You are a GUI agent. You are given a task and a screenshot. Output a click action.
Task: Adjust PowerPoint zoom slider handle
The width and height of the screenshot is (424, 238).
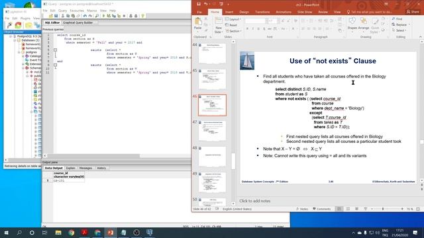tap(383, 209)
